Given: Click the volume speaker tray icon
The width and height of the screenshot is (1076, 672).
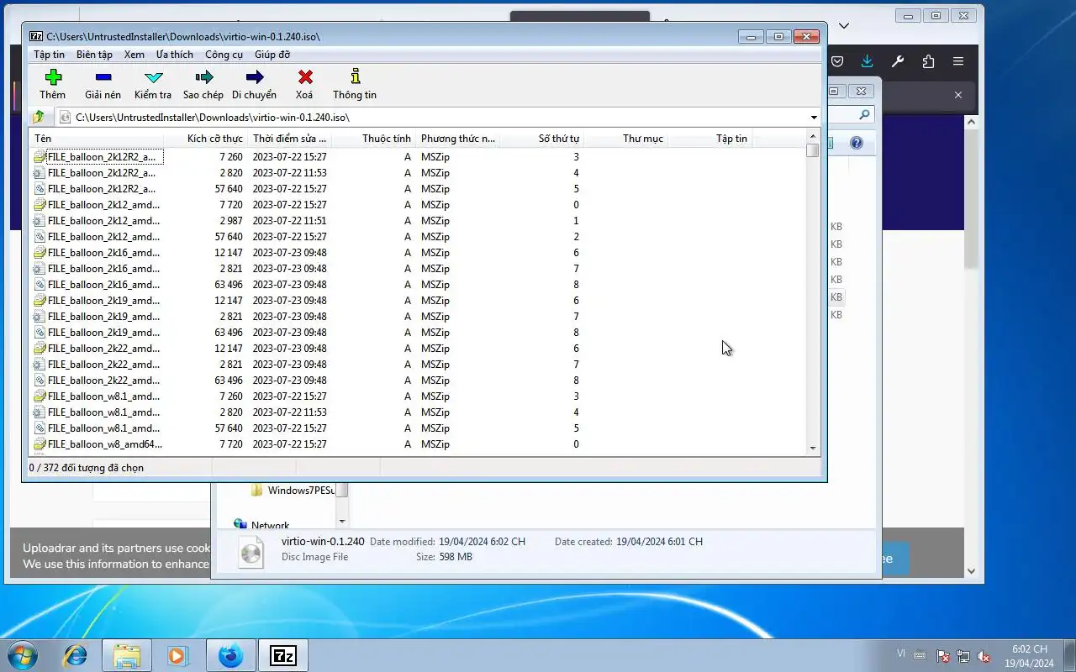Looking at the screenshot, I should point(984,656).
